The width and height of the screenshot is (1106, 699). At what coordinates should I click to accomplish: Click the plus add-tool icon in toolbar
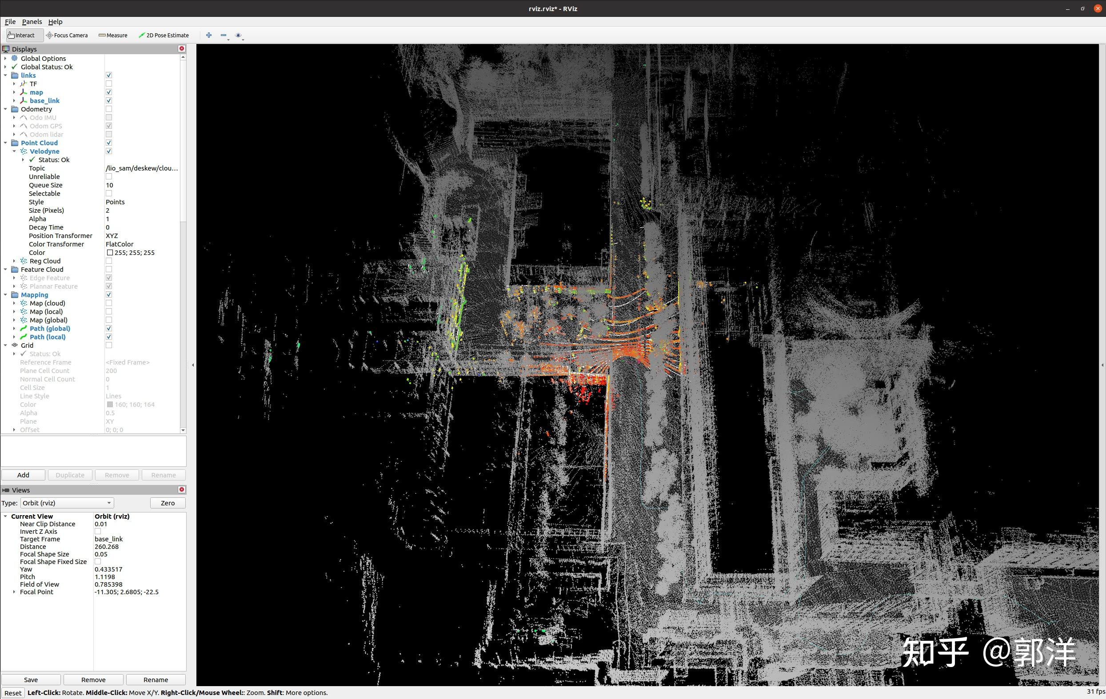pyautogui.click(x=209, y=35)
